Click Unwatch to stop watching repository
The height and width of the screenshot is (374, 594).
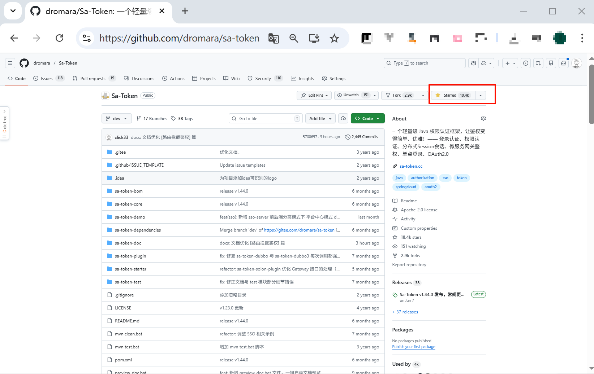pyautogui.click(x=352, y=95)
